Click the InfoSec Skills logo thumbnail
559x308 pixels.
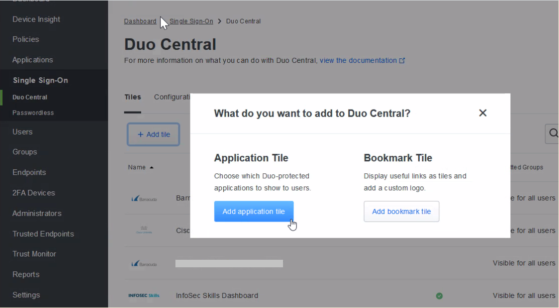(144, 295)
